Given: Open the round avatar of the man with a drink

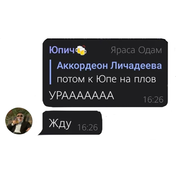Looking at the screenshot, I should [19, 121].
